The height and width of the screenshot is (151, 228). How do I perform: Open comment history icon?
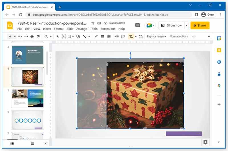click(137, 25)
